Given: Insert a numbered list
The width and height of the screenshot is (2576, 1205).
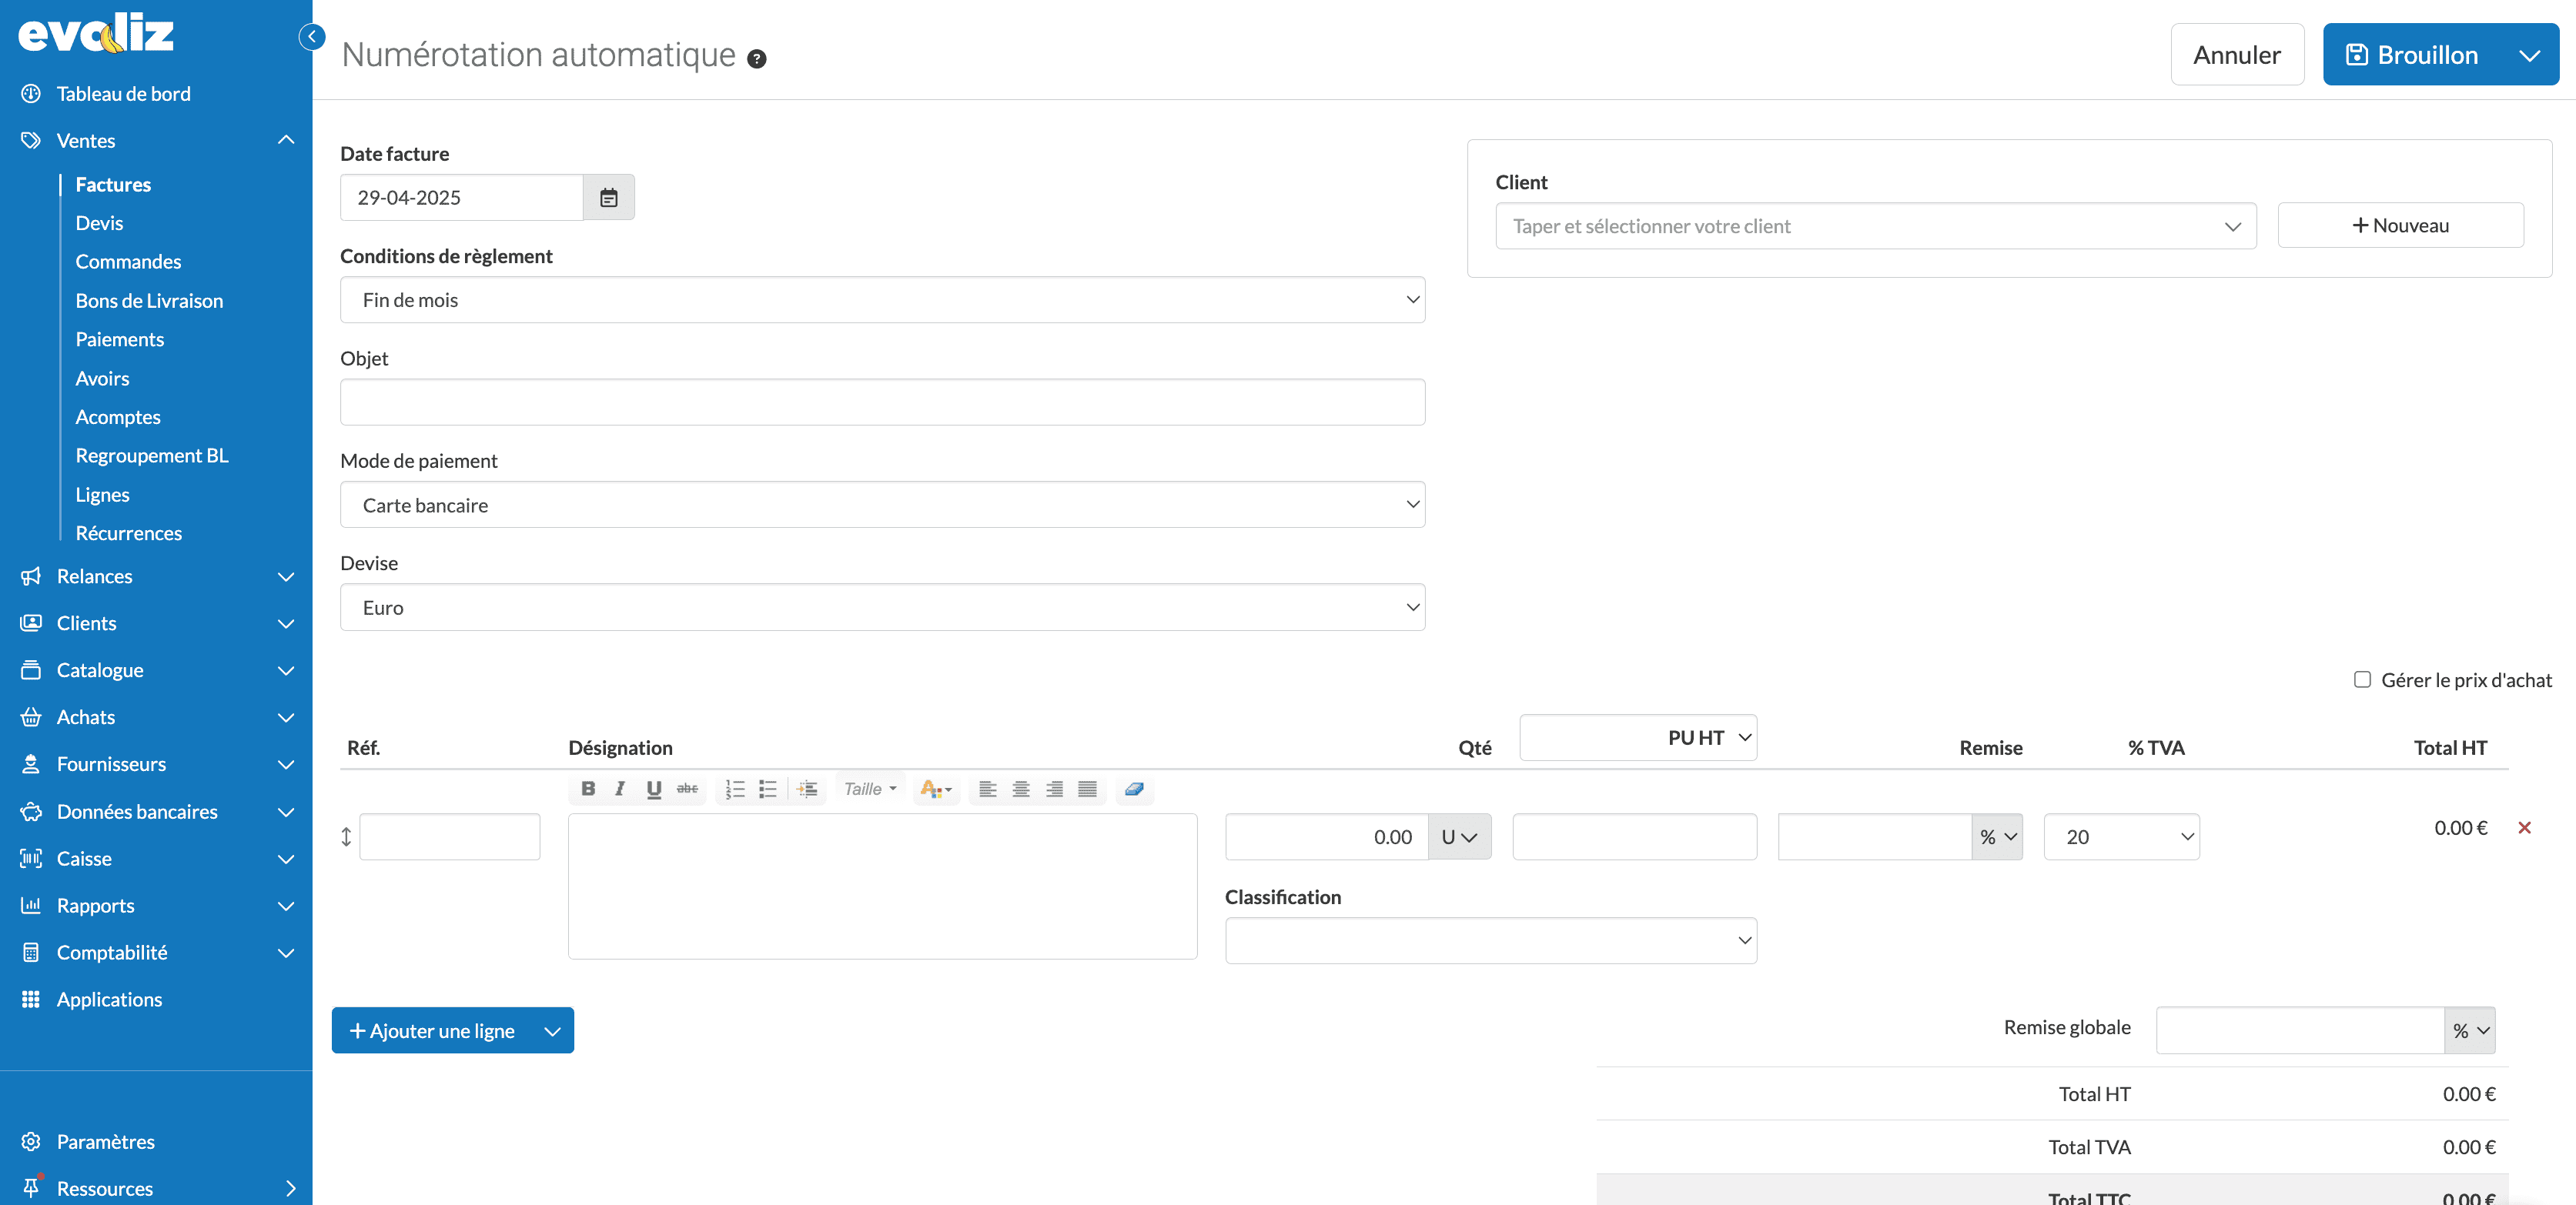Looking at the screenshot, I should coord(735,789).
